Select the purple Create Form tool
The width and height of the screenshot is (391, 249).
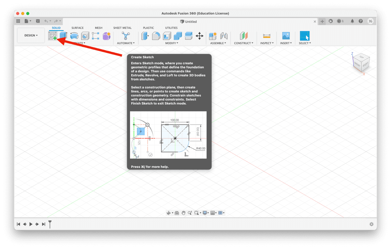tap(107, 36)
